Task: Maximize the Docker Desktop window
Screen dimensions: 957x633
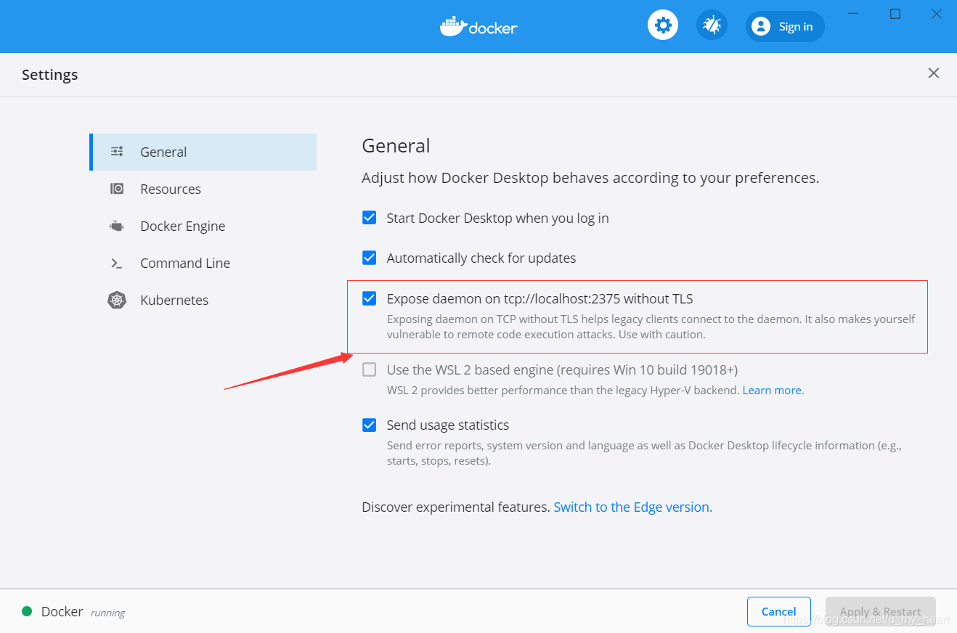Action: coord(895,14)
